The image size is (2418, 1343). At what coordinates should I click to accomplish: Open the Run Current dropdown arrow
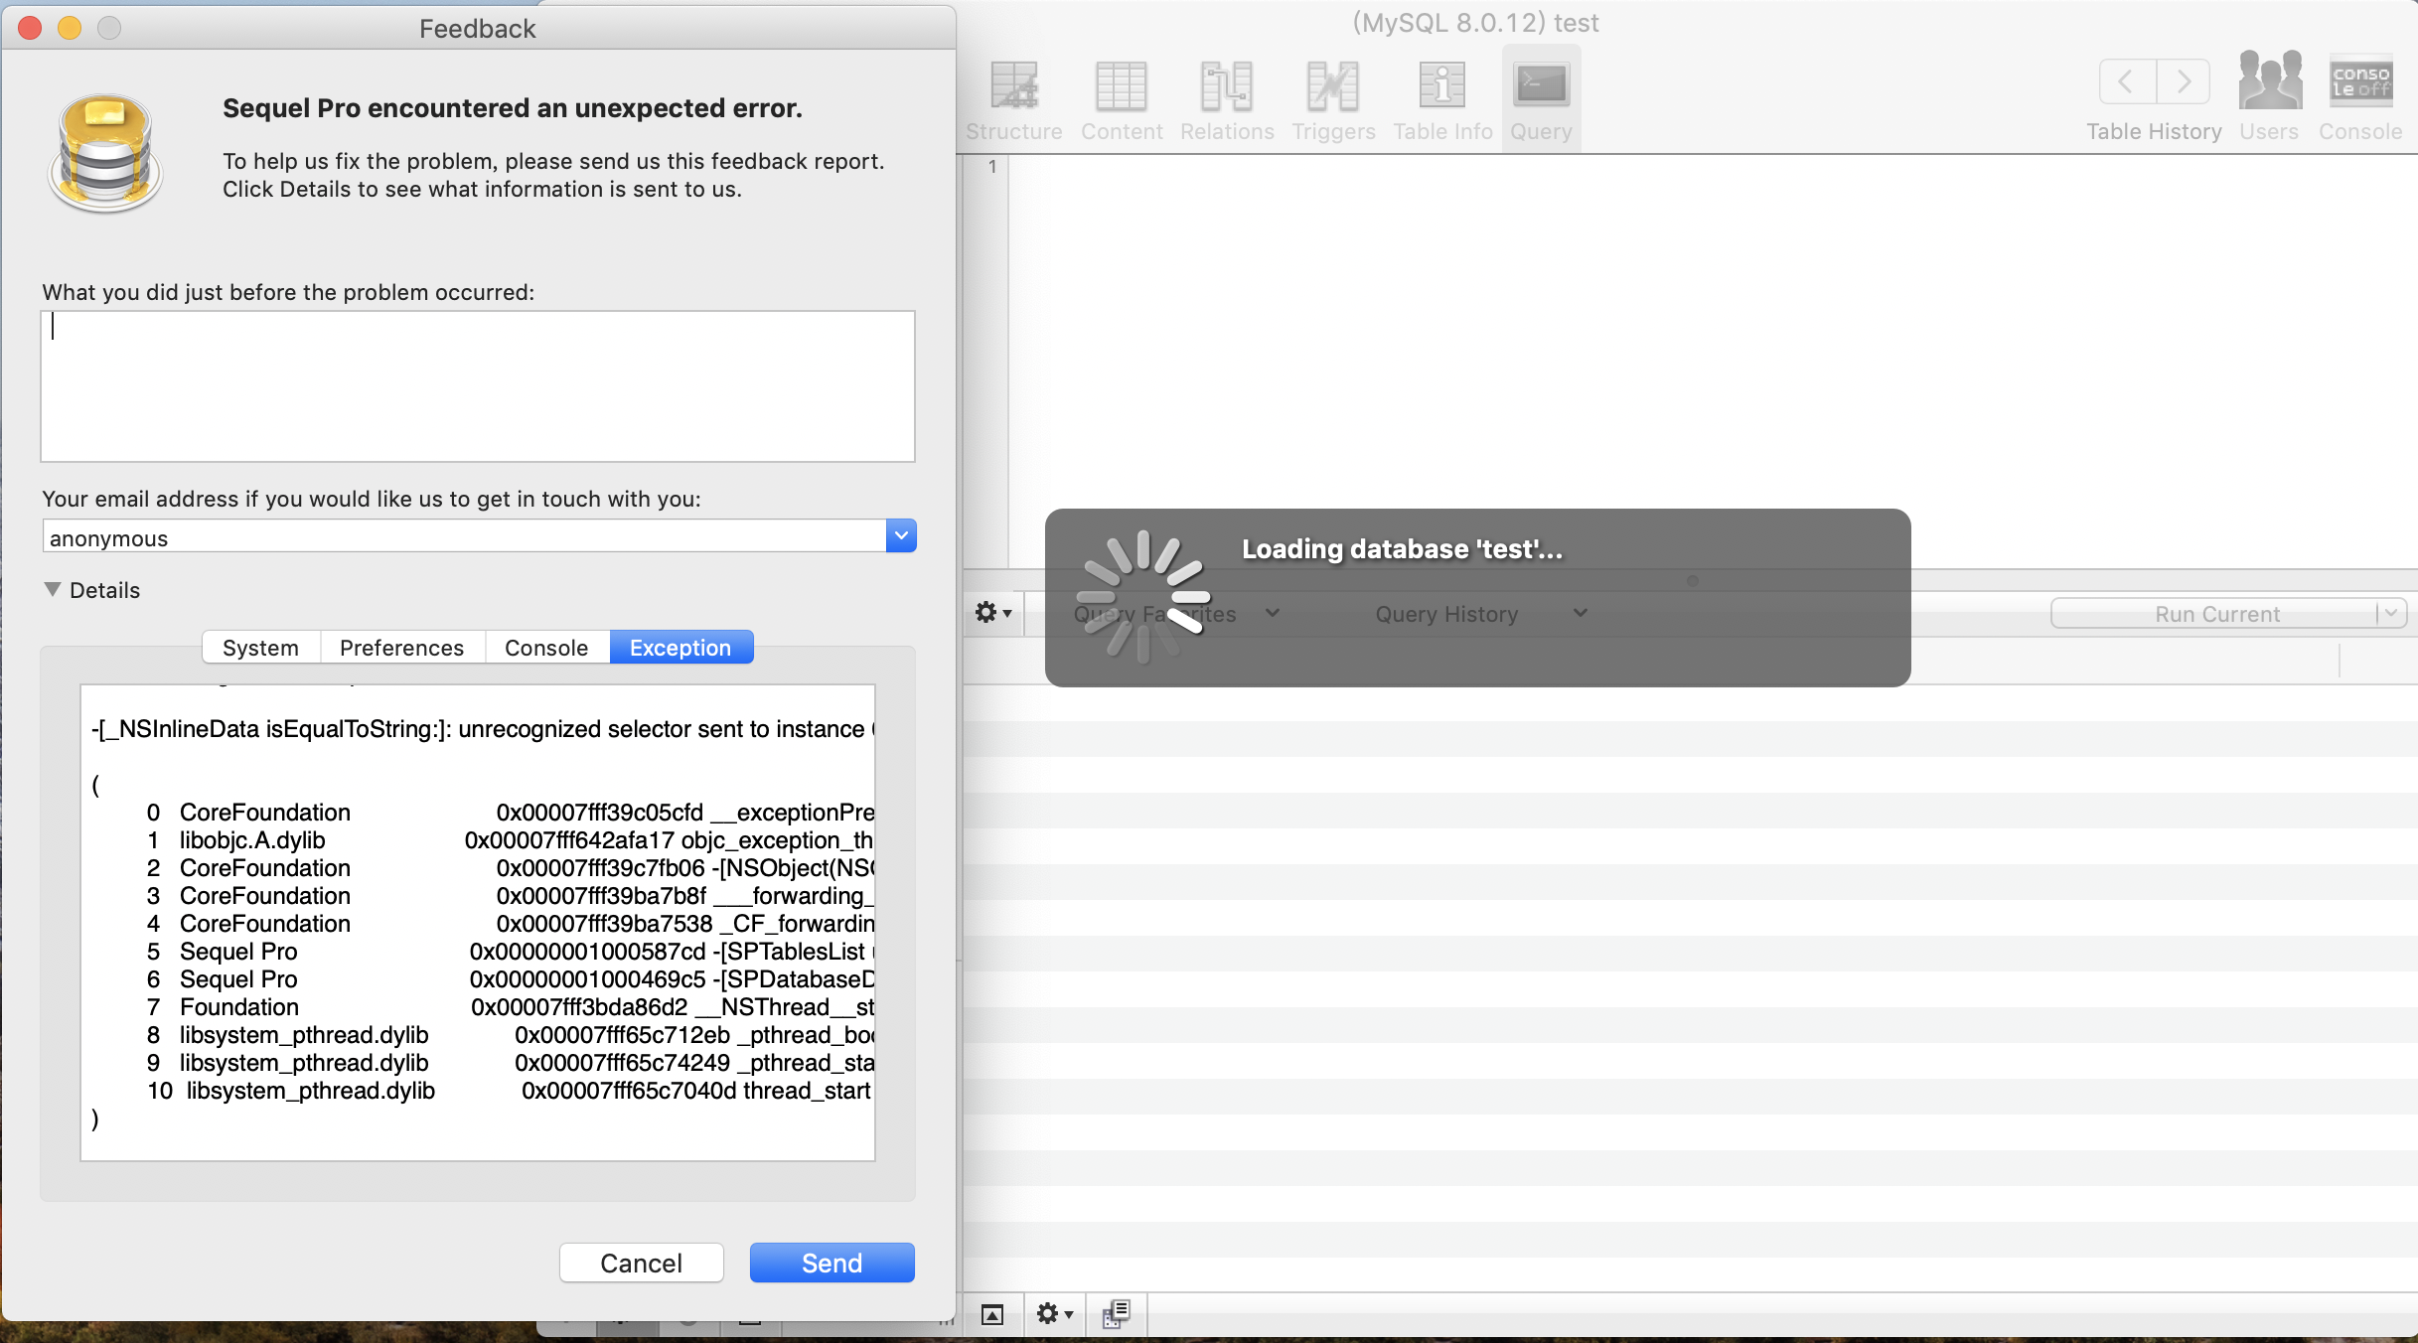pyautogui.click(x=2391, y=613)
